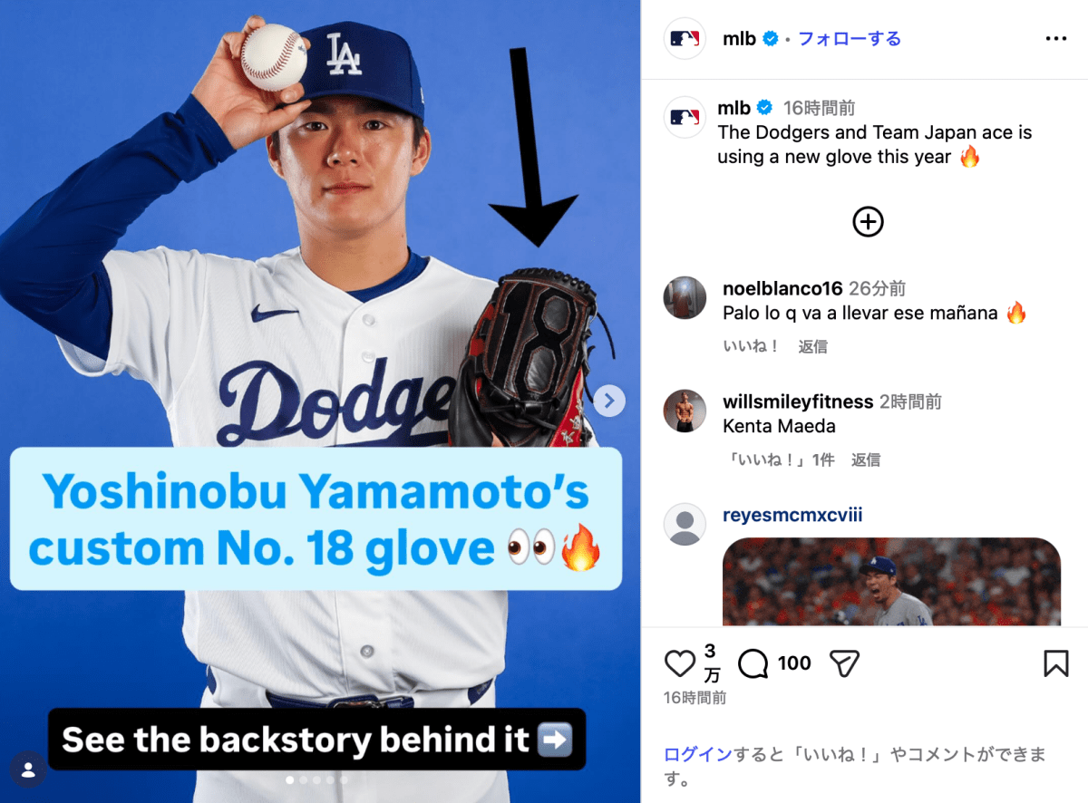Share the post using the paper plane icon
1088x803 pixels.
(844, 664)
